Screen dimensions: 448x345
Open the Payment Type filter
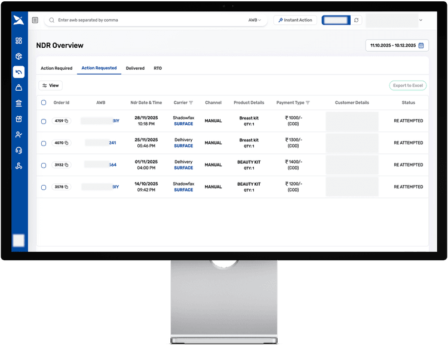tap(308, 103)
